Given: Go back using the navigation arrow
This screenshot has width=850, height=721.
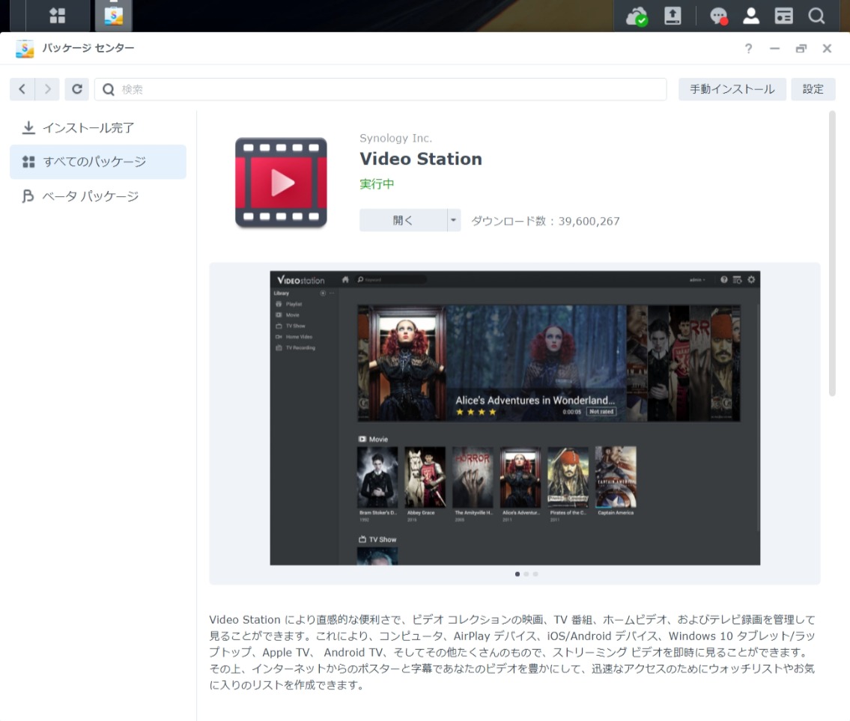Looking at the screenshot, I should [x=22, y=88].
